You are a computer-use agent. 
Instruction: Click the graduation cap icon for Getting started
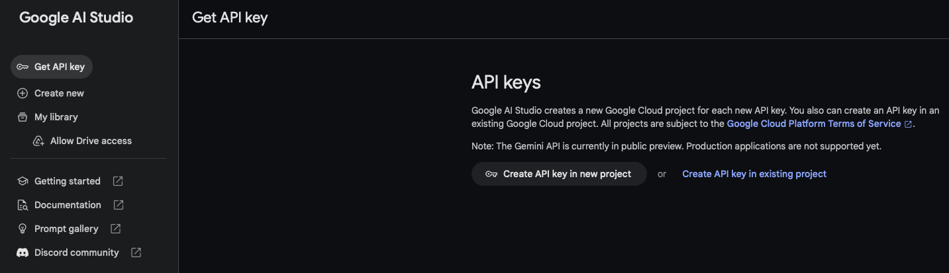[23, 181]
